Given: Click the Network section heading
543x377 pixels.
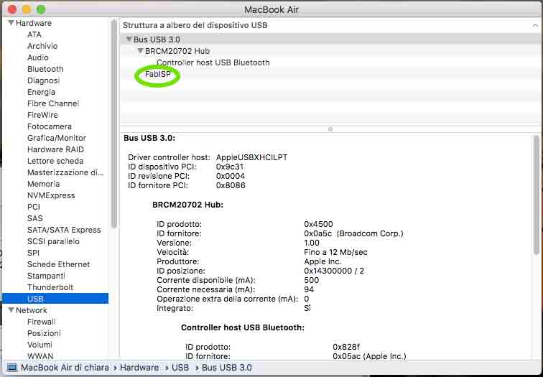Looking at the screenshot, I should click(31, 309).
